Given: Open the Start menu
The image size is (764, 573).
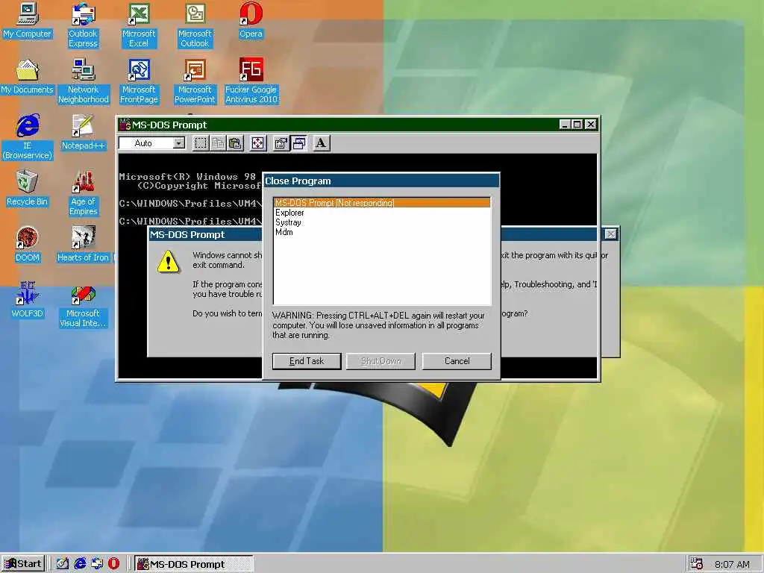Looking at the screenshot, I should click(23, 564).
